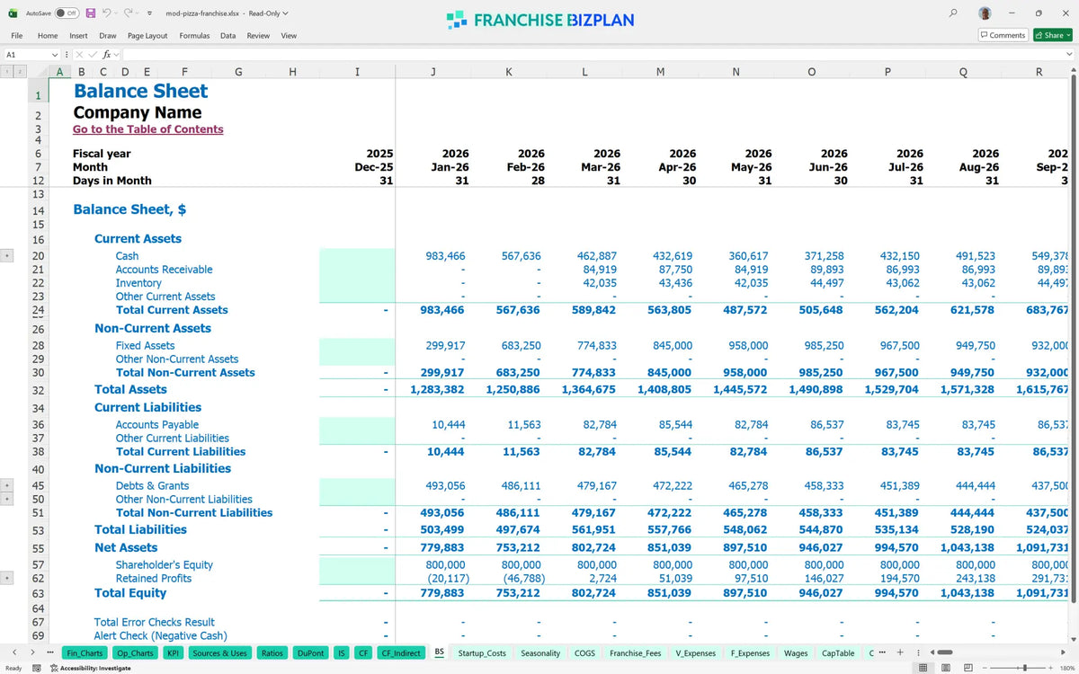This screenshot has height=674, width=1079.
Task: Click Go to the Table of Contents link
Action: pos(148,129)
